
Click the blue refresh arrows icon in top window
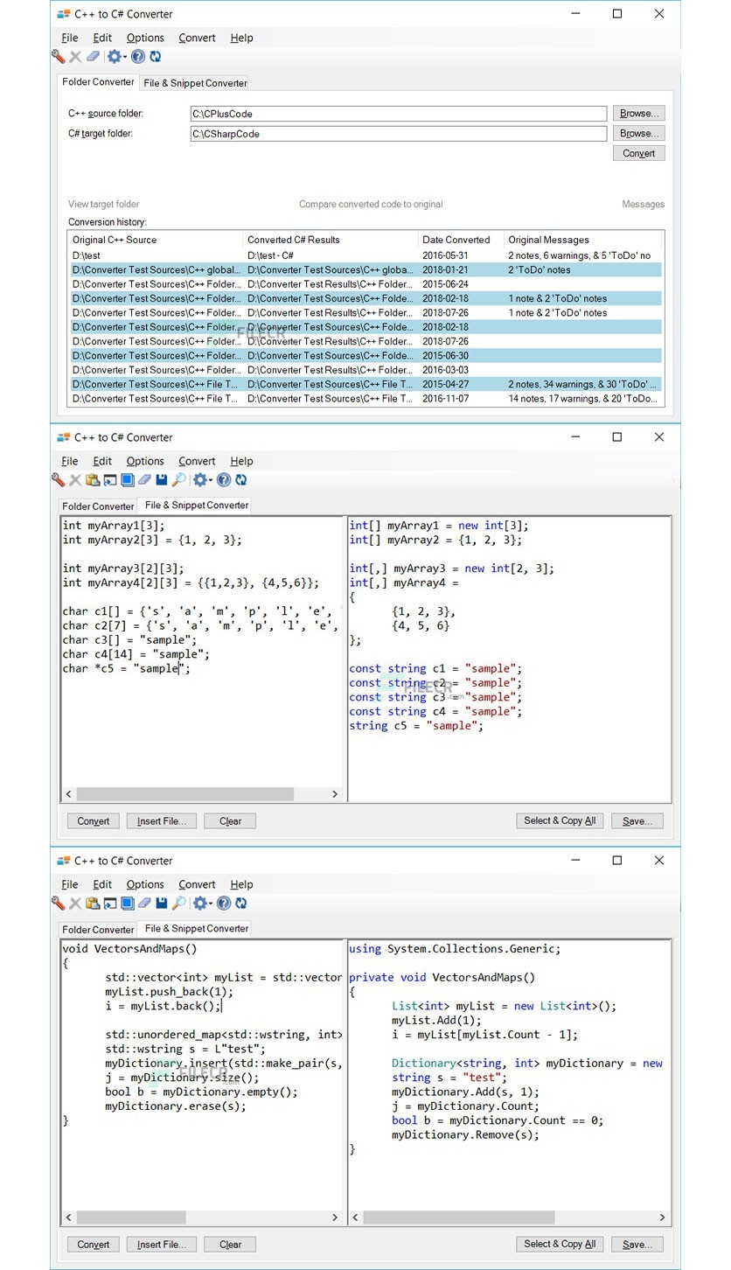[x=155, y=57]
